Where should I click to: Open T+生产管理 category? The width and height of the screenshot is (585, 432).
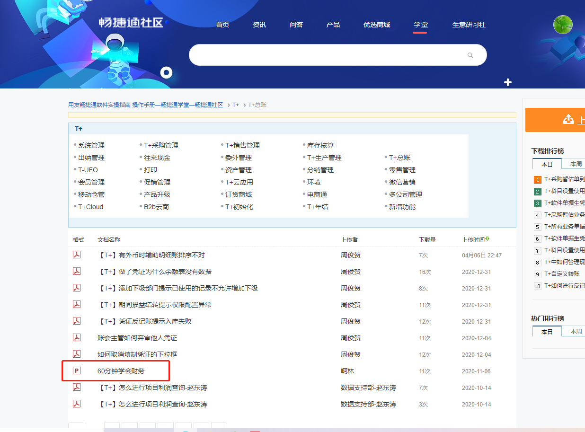[324, 158]
